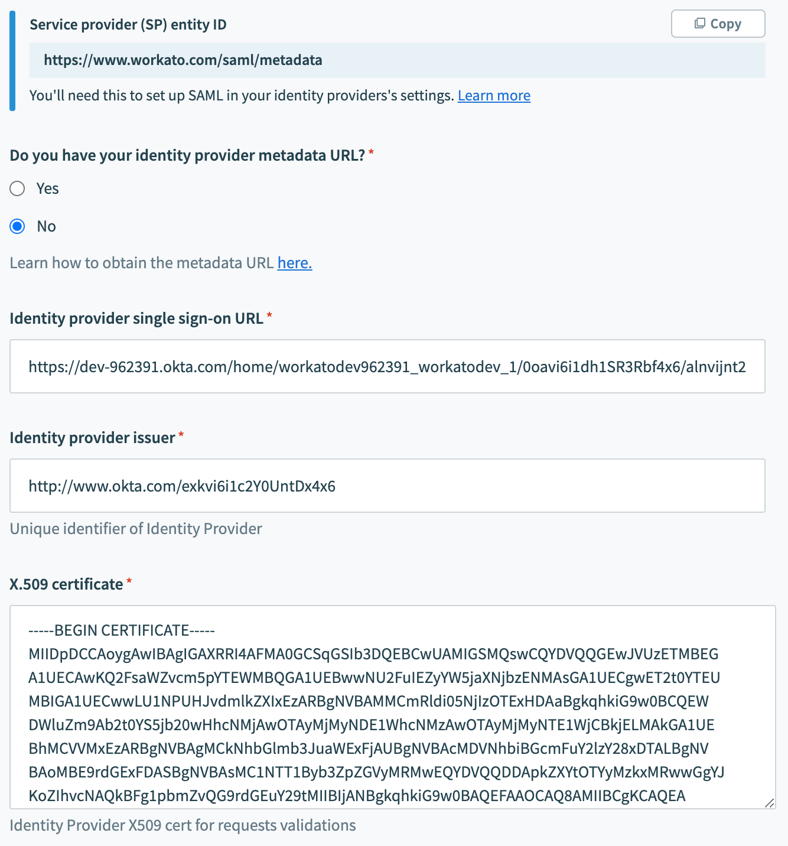788x846 pixels.
Task: Click the "Identity provider single sign-on URL" label
Action: [136, 318]
